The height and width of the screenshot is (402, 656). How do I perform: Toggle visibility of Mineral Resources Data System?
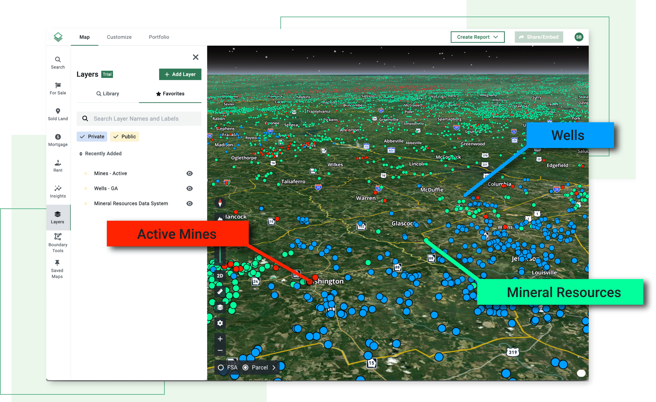190,203
